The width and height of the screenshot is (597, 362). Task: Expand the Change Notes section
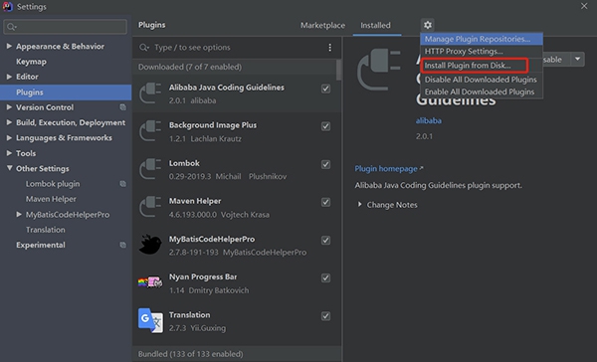coord(359,205)
